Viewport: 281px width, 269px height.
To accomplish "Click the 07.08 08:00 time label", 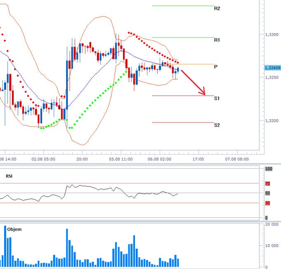I will tap(237, 159).
